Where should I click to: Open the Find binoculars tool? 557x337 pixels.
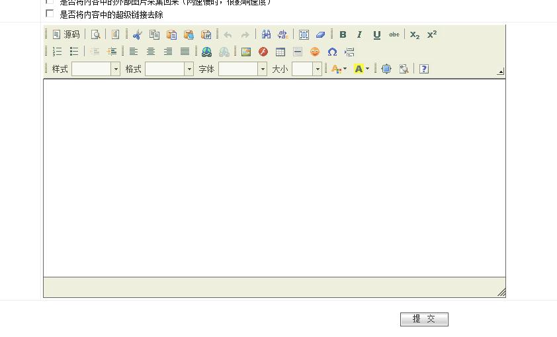(266, 34)
